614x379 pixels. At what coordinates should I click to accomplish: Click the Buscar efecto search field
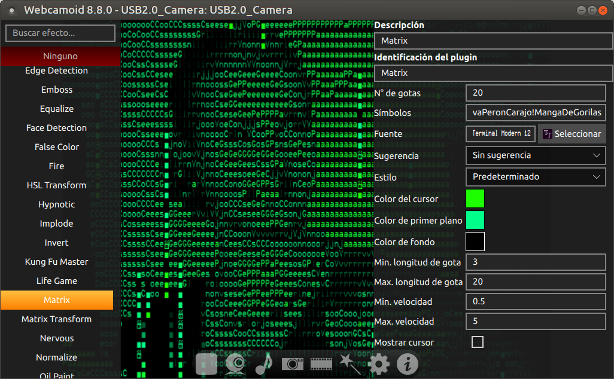60,33
